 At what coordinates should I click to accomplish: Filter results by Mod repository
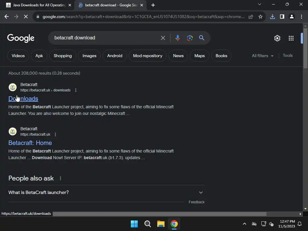point(147,56)
